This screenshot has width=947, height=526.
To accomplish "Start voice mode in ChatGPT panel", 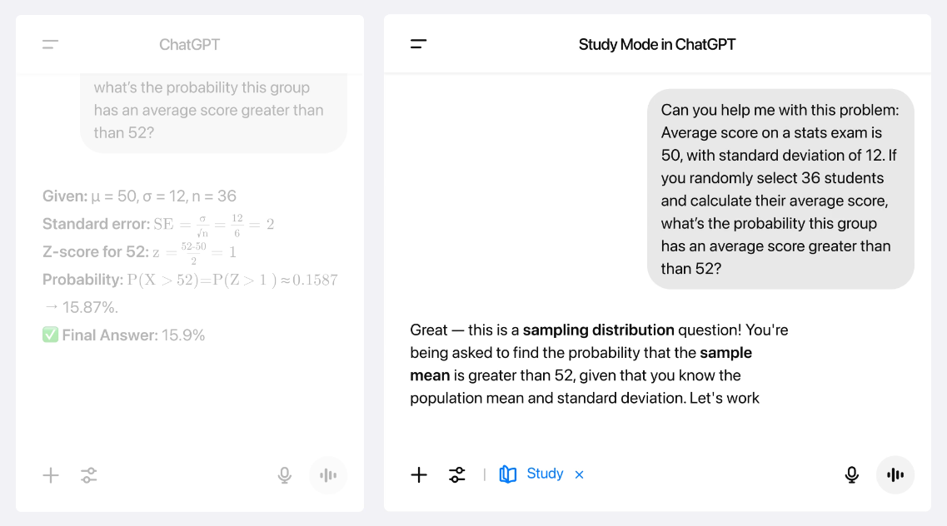I will pyautogui.click(x=328, y=475).
